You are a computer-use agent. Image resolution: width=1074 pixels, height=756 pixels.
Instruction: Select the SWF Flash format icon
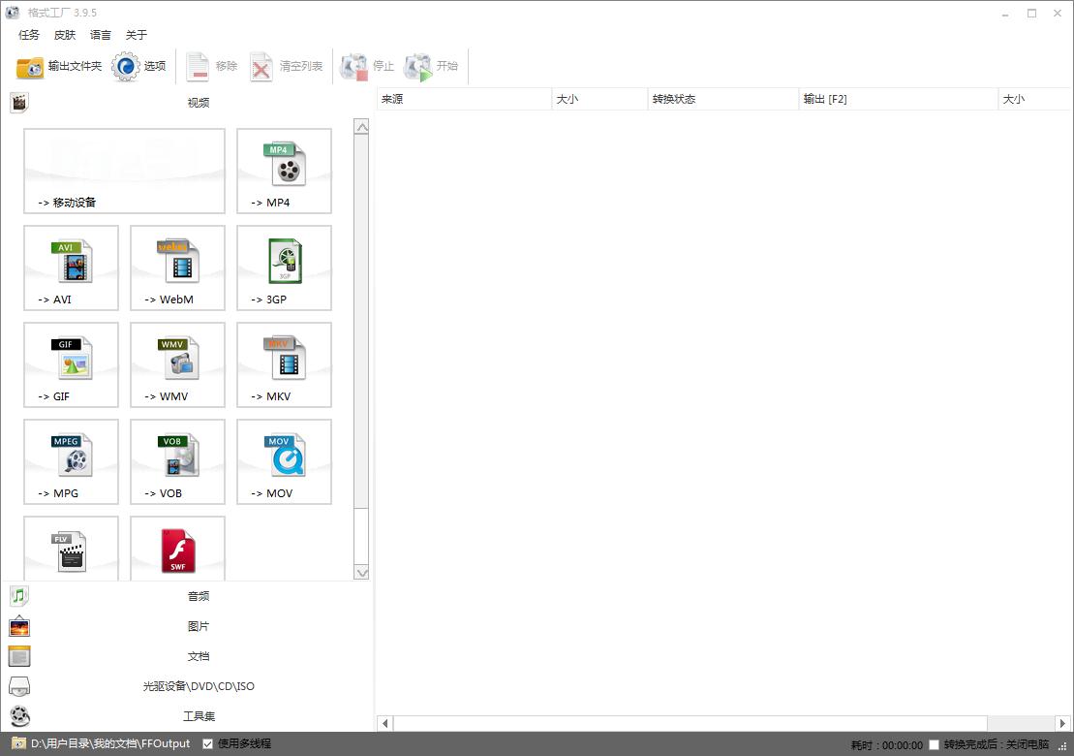point(177,551)
